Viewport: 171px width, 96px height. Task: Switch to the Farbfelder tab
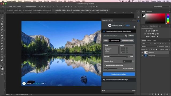149,11
